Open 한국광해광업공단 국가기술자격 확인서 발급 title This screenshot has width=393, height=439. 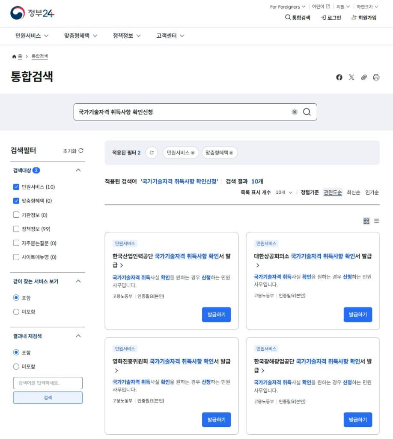[x=313, y=366]
